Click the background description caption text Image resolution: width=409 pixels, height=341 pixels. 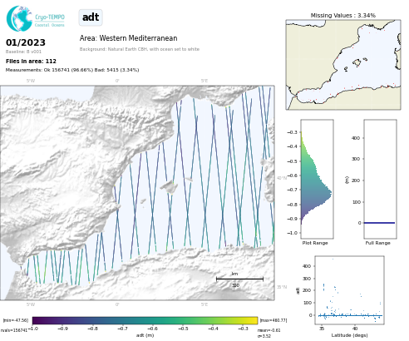pos(140,49)
